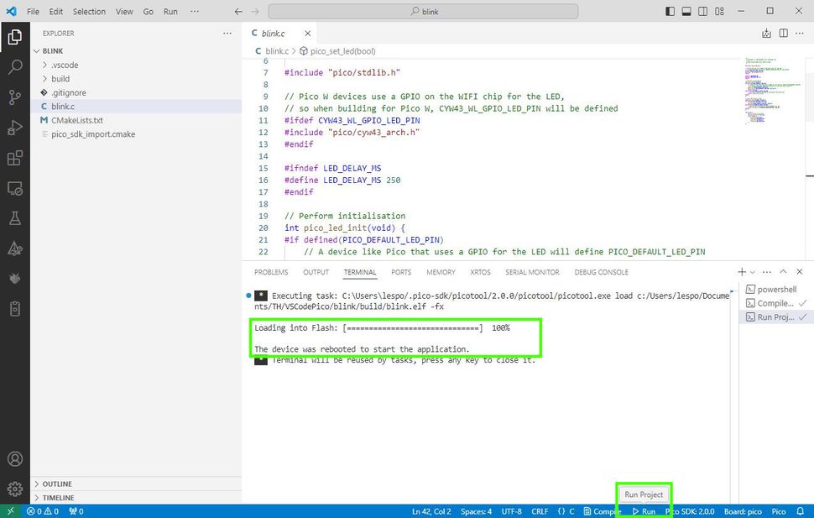Open pico_sdk_import.cmake file
The width and height of the screenshot is (814, 518).
click(x=93, y=134)
